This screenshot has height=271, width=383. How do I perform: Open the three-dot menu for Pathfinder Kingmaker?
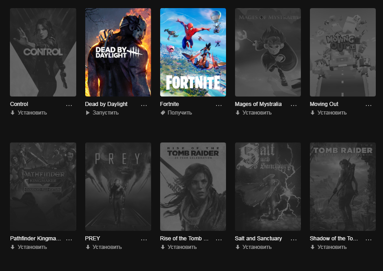[69, 240]
